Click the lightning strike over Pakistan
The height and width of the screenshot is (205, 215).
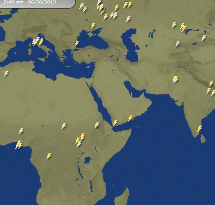coord(175,79)
